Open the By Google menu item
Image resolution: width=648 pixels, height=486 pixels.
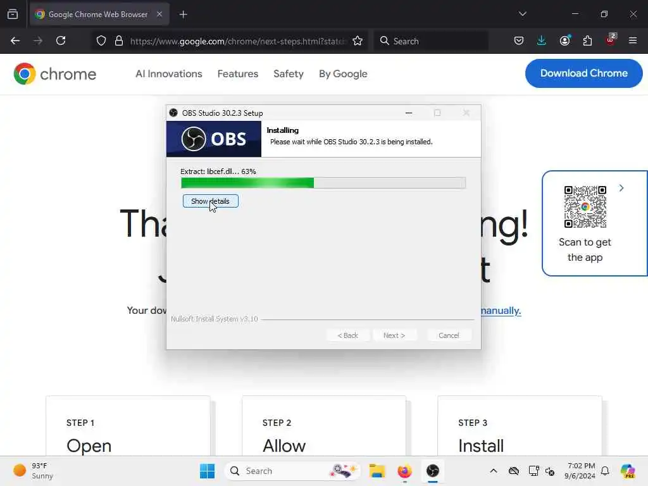point(343,73)
